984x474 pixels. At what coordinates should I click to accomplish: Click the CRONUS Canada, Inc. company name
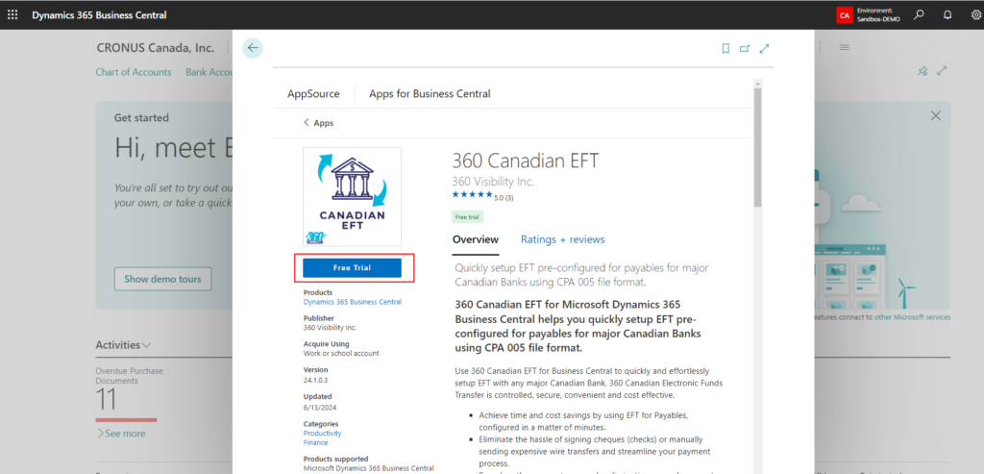(155, 48)
